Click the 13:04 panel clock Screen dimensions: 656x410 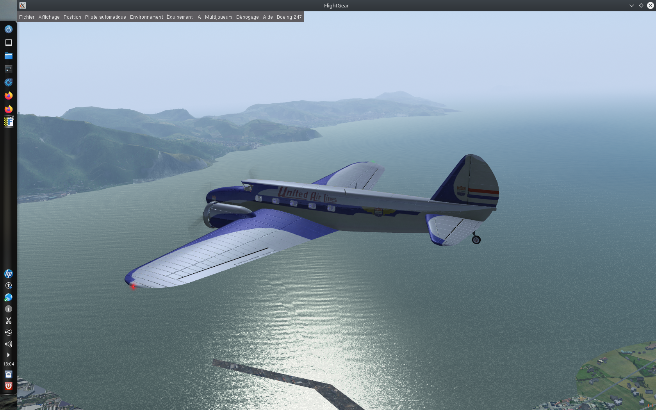coord(8,364)
